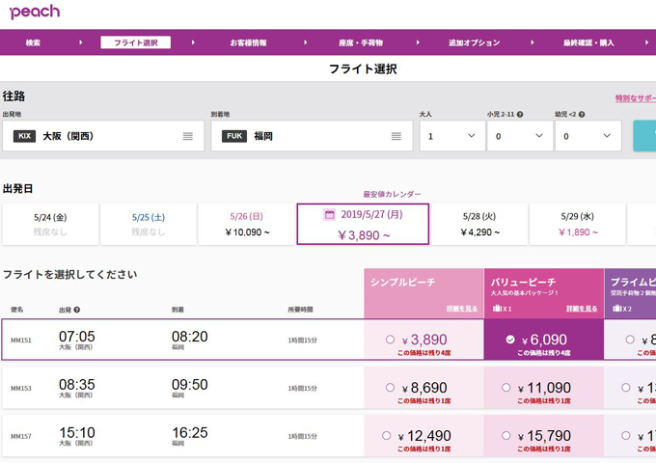Select シンプルピーチ ¥8,690 fare for MM153
The width and height of the screenshot is (656, 463).
pyautogui.click(x=390, y=388)
